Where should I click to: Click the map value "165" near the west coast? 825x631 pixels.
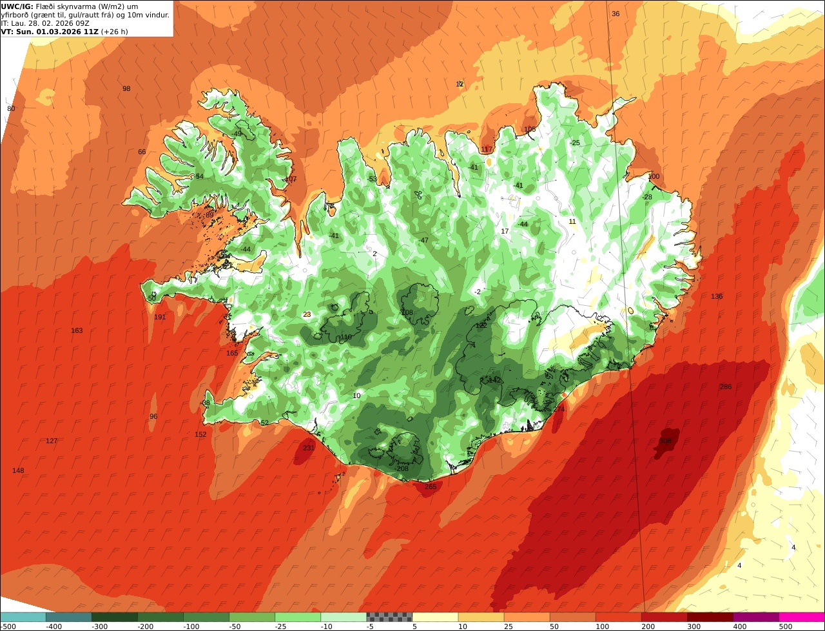click(x=232, y=354)
